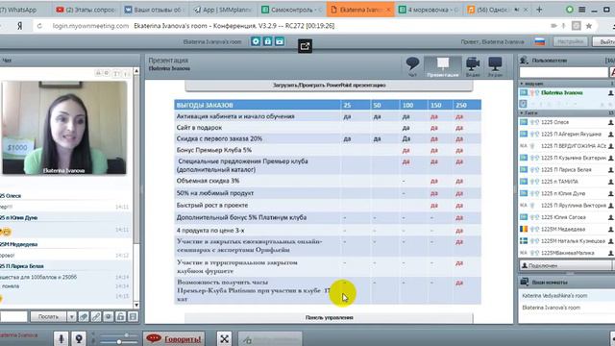Select user 1225 П Лариса Белая
This screenshot has width=615, height=346.
(566, 170)
